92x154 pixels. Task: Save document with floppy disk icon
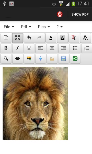64,59
